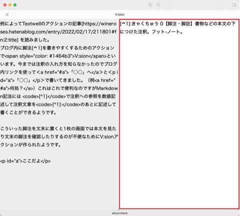Click the line "n:2:title] を読みました。"
This screenshot has width=240, height=216.
point(25,40)
